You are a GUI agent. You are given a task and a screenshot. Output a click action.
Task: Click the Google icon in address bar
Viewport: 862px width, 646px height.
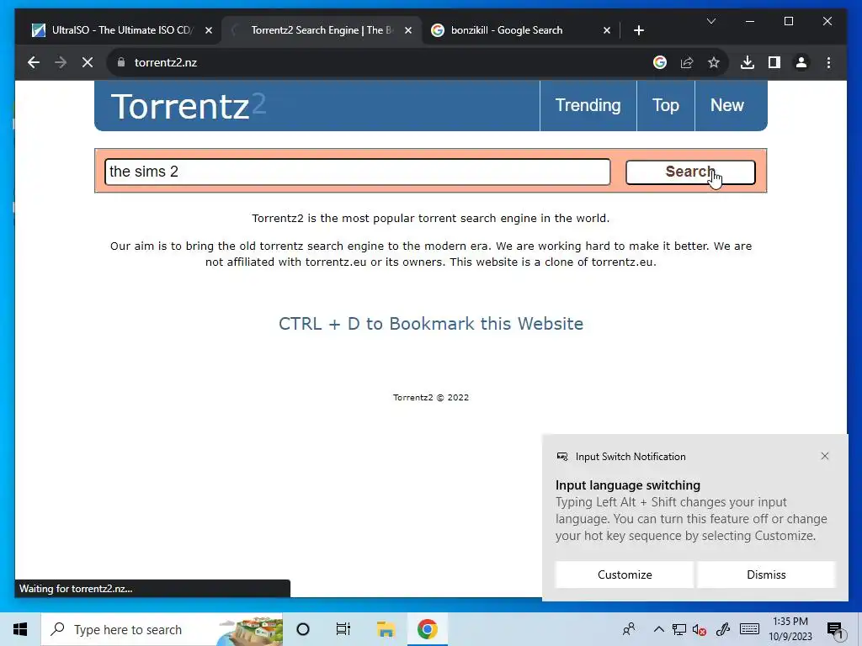(x=660, y=62)
